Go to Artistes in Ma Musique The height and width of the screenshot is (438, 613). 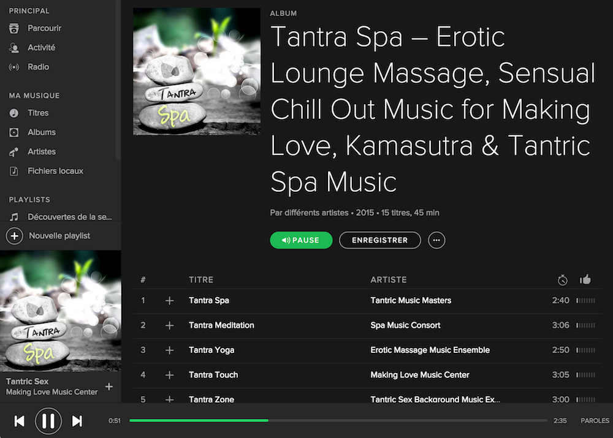point(42,151)
